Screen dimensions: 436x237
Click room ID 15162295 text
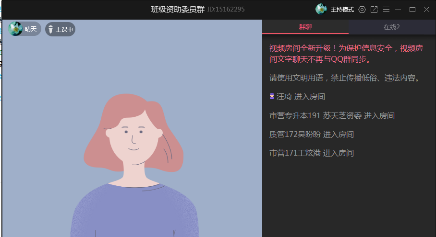click(x=226, y=10)
